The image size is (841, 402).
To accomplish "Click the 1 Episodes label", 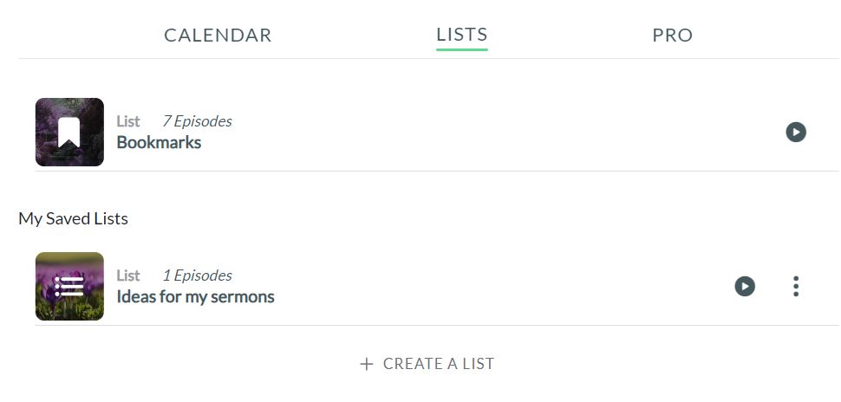I will coord(198,276).
